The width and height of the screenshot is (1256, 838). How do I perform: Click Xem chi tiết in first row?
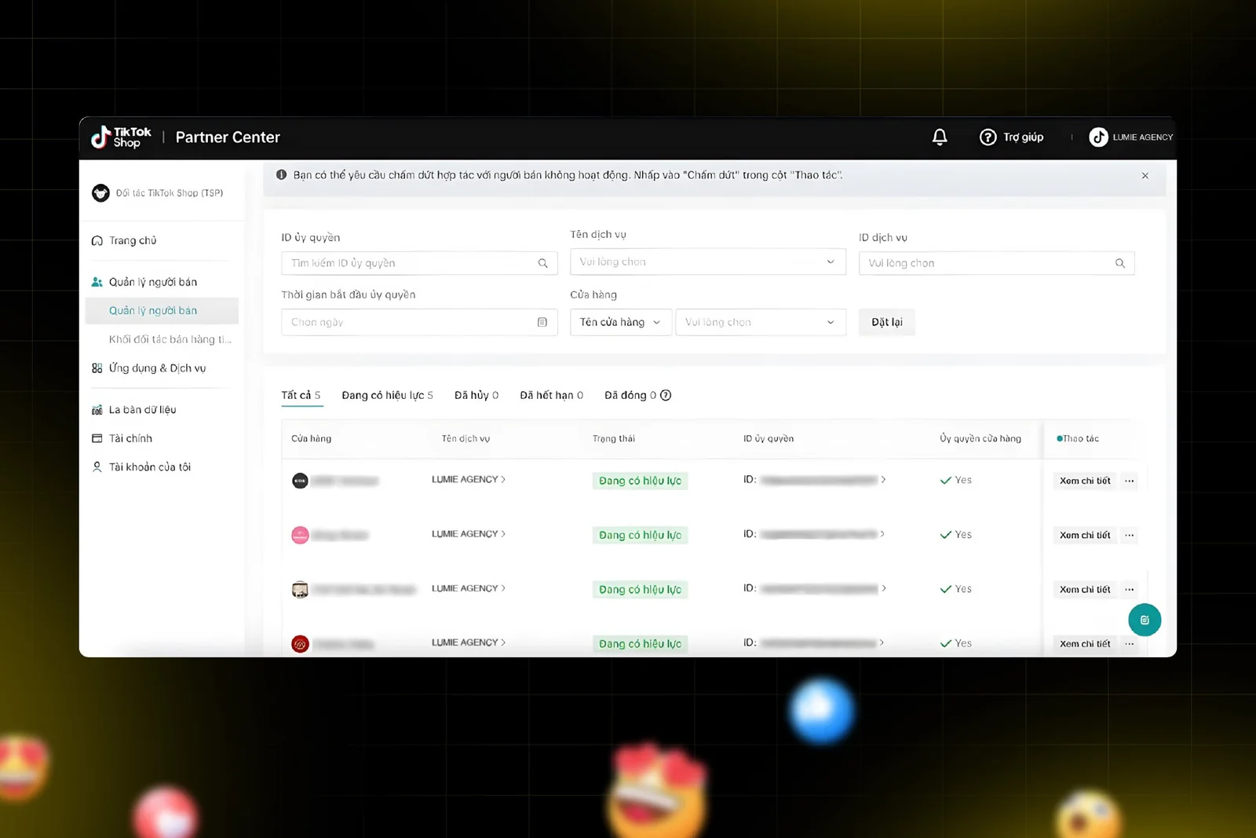click(x=1085, y=481)
